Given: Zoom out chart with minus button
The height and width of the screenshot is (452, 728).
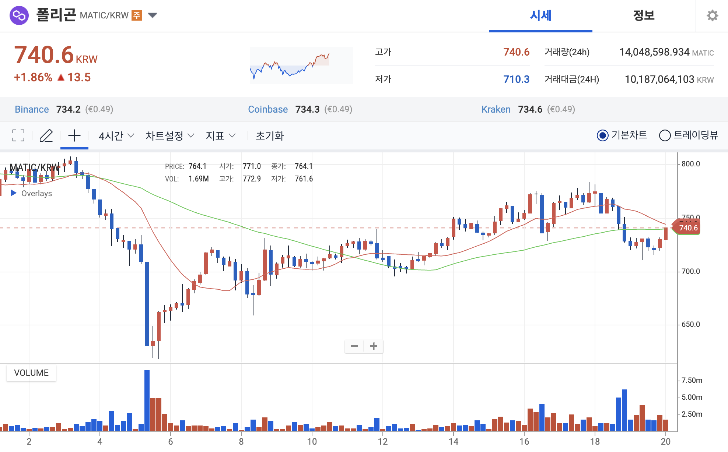Looking at the screenshot, I should point(354,346).
